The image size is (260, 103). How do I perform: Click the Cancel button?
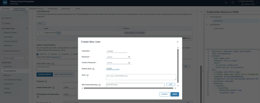[x=165, y=94]
